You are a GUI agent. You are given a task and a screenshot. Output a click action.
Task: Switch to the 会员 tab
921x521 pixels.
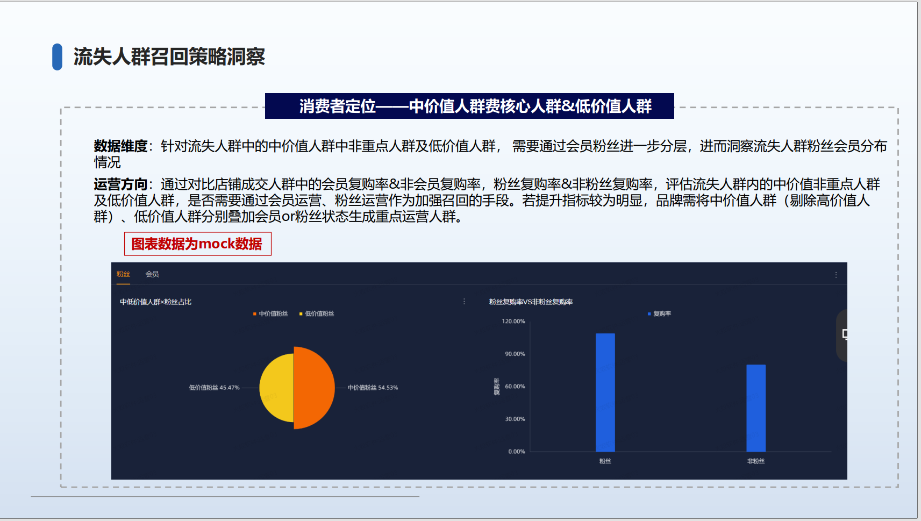(x=152, y=274)
